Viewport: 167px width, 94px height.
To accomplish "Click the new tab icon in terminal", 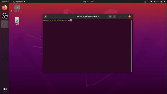I will point(46,16).
